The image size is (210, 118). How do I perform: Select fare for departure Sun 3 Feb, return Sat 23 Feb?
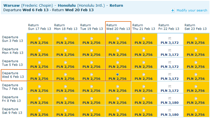(196, 38)
